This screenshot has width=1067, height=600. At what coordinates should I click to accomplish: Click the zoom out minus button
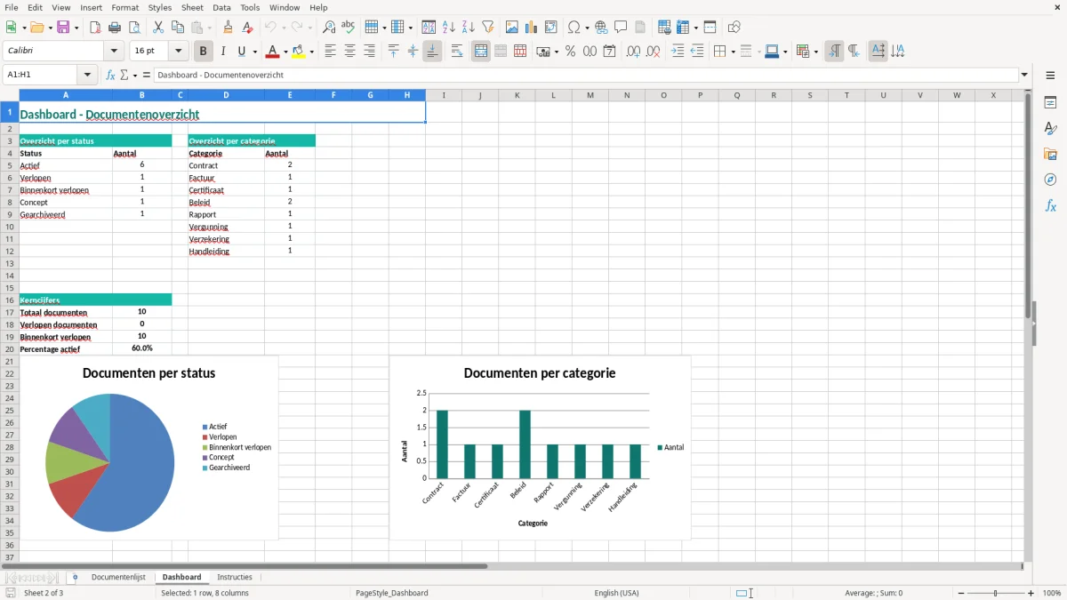point(961,593)
